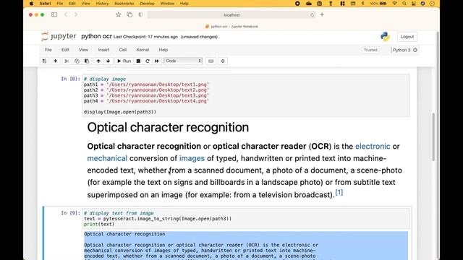This screenshot has width=463, height=260.
Task: Save and checkpoint the notebook
Action: (x=44, y=61)
